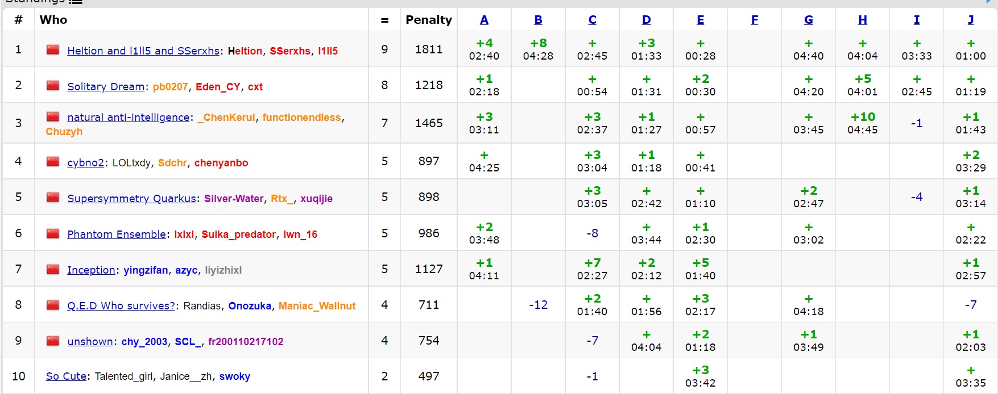Open the Q.E.D Who survives? team link
Screen dimensions: 998x394
(121, 306)
